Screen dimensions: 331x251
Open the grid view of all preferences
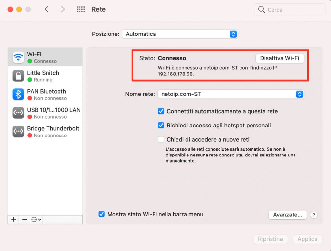pos(81,10)
